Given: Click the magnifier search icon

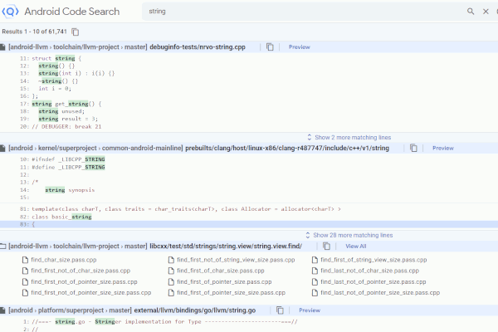Looking at the screenshot, I should coord(471,12).
